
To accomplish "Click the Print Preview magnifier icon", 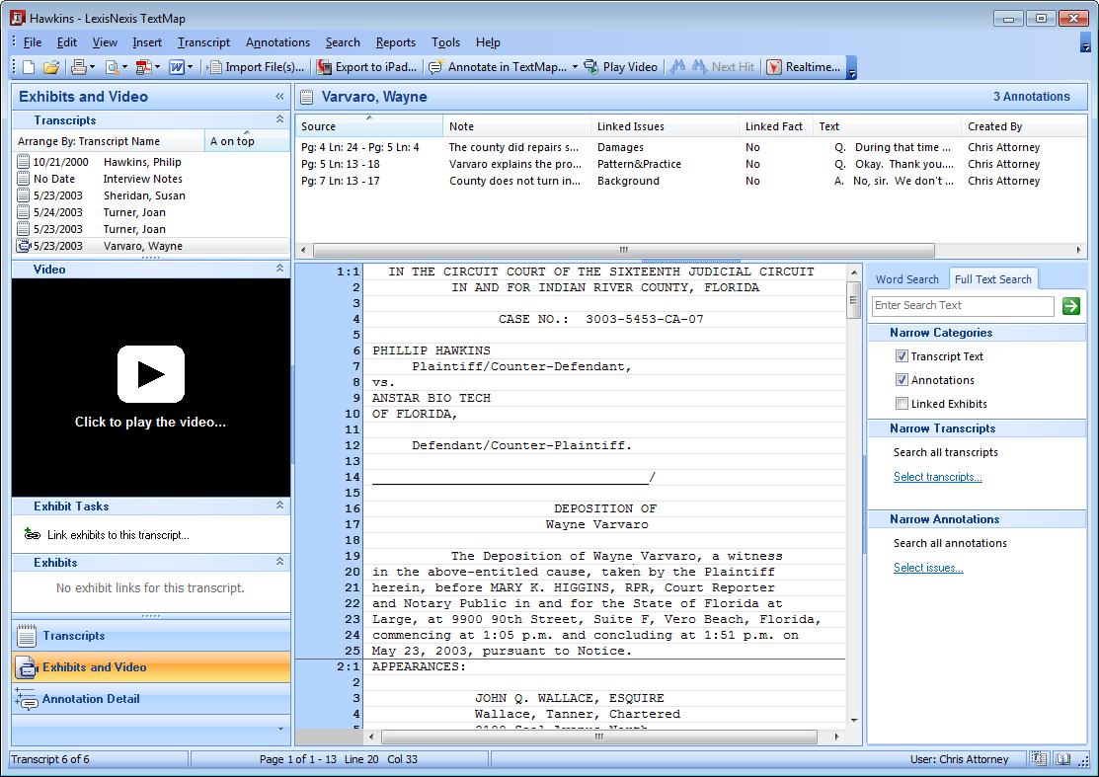I will coord(112,67).
